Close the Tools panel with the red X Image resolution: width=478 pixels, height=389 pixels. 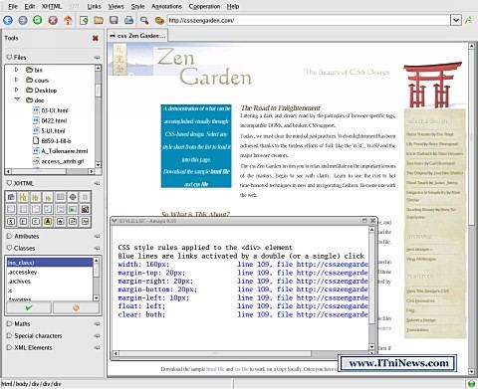pyautogui.click(x=96, y=38)
